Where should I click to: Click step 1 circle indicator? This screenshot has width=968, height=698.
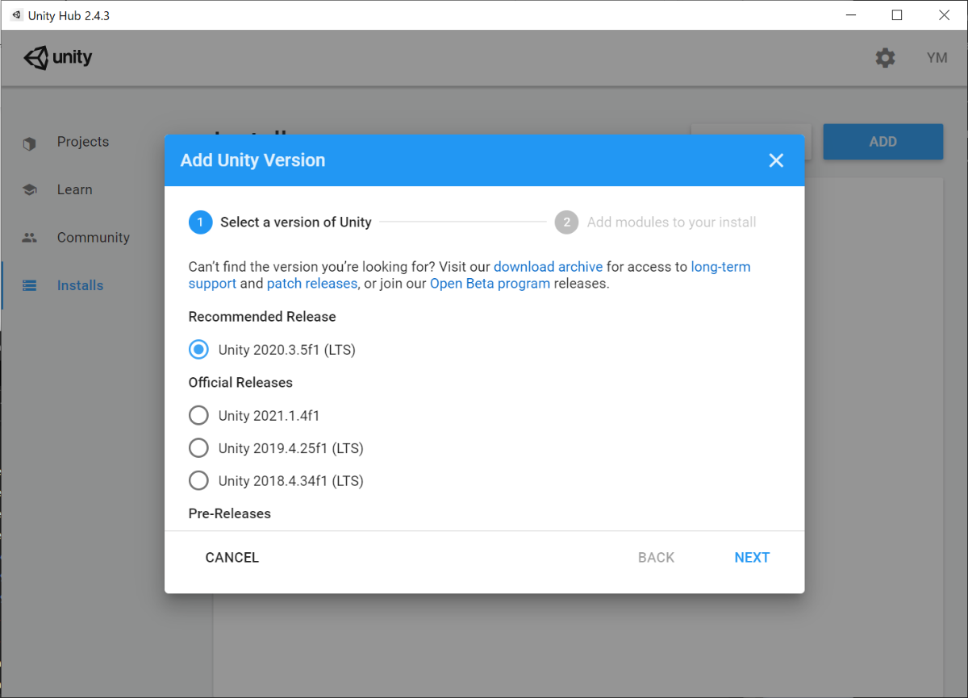click(x=200, y=222)
